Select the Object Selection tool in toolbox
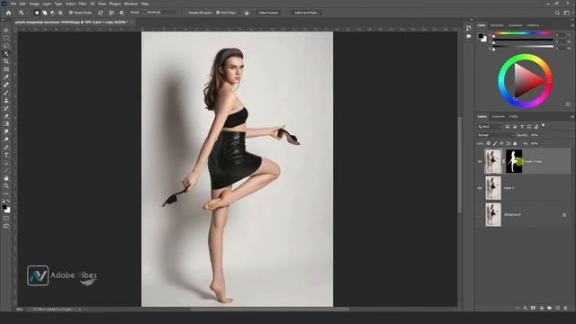 [6, 54]
